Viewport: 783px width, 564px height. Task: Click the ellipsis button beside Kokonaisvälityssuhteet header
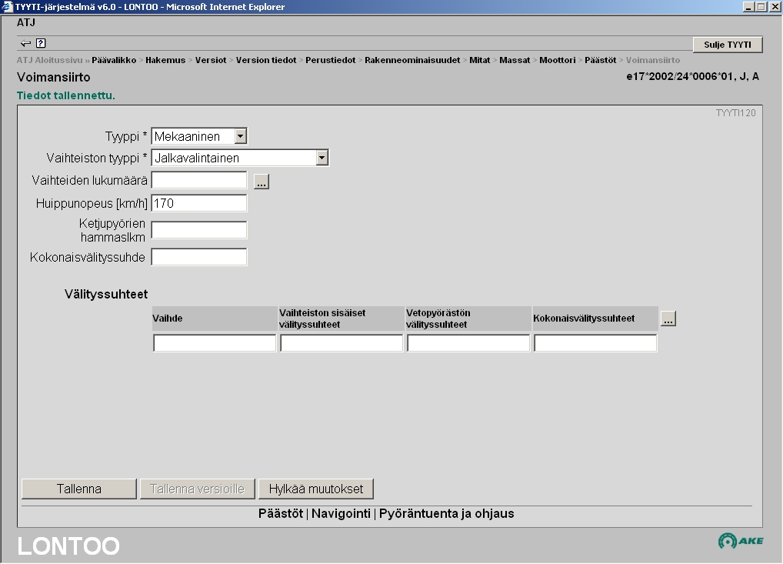668,319
